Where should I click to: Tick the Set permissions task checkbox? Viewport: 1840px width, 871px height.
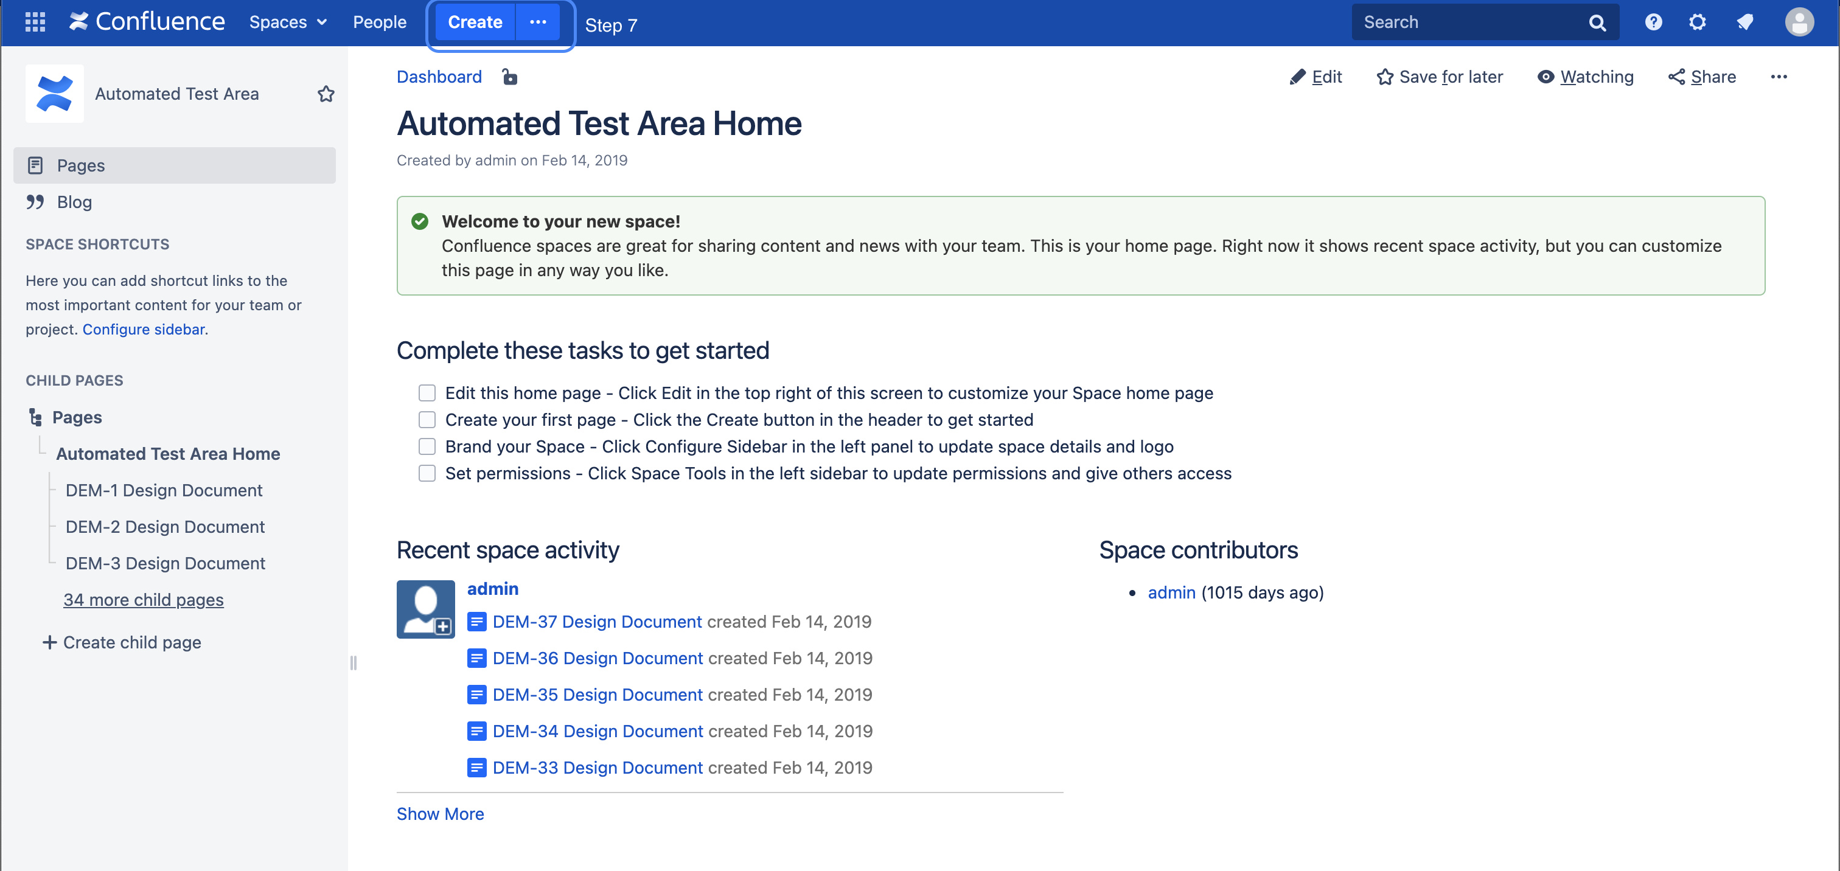coord(427,473)
